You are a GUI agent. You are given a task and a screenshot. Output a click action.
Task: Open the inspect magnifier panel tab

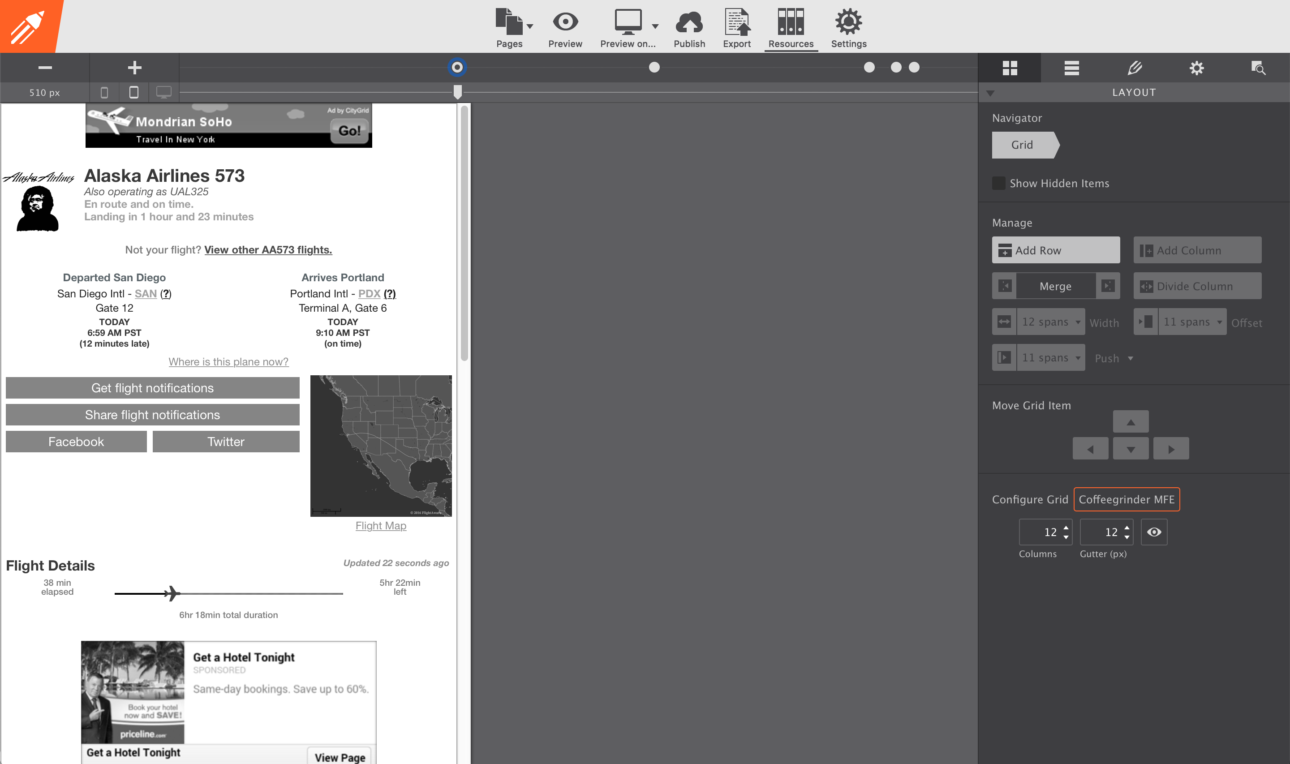[x=1259, y=68]
